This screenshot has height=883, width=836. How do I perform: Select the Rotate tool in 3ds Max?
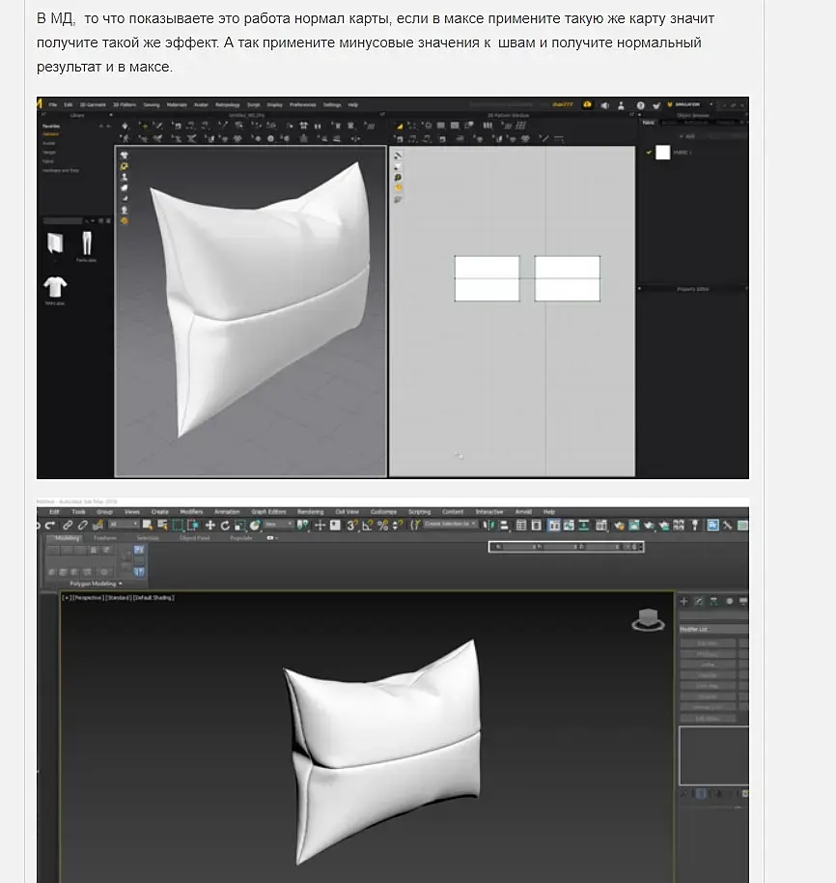(x=225, y=526)
